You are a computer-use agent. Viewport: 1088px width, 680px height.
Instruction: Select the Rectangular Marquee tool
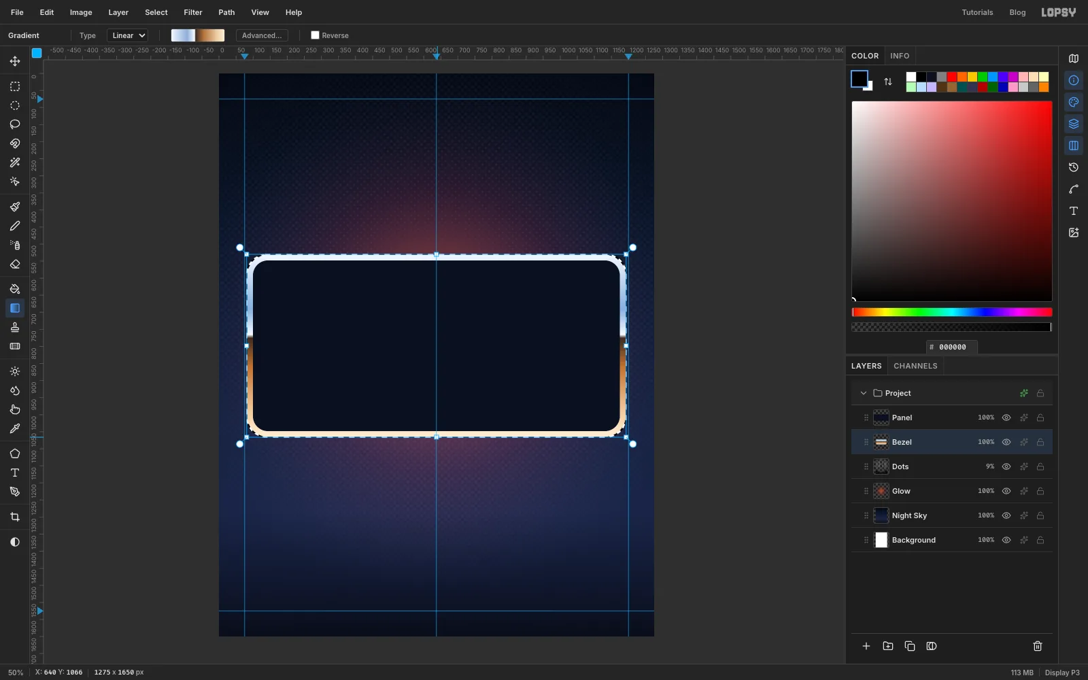tap(15, 86)
